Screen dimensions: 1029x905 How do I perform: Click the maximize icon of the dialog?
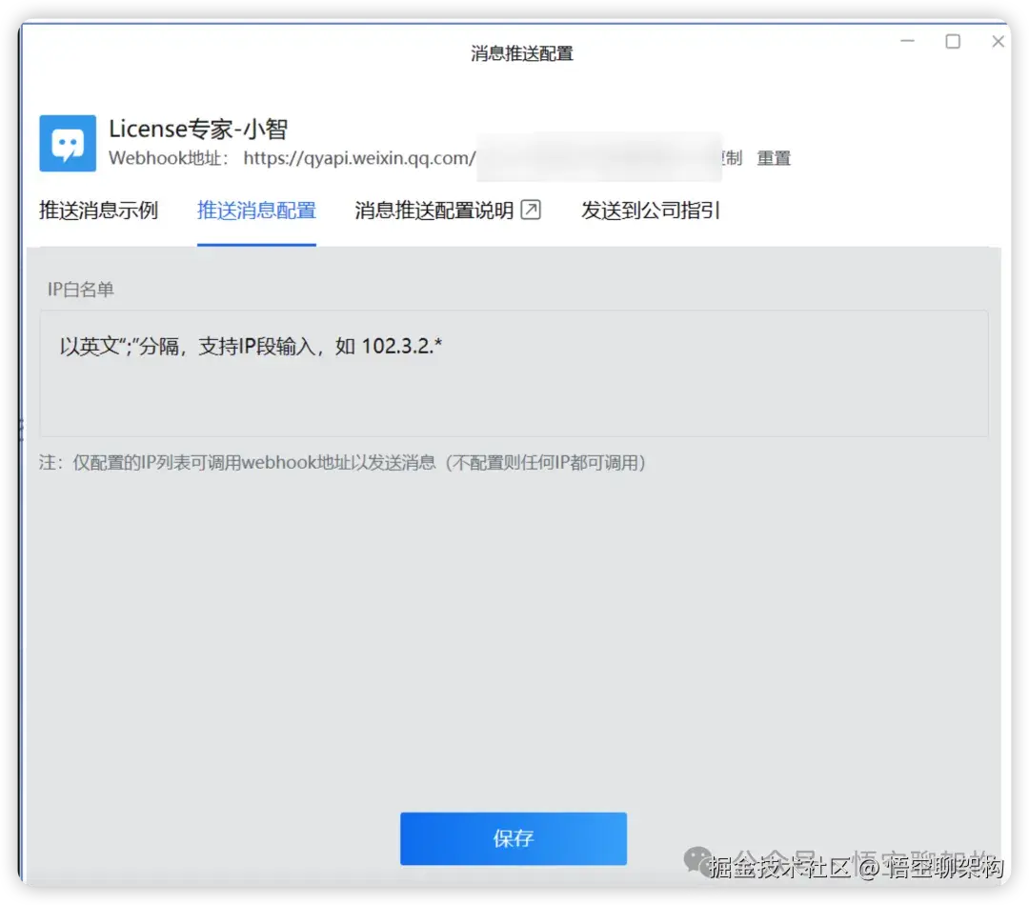[x=953, y=41]
